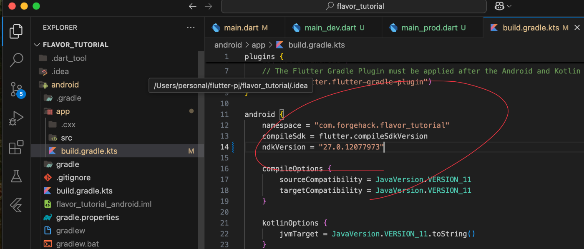Click flutter.compileSdkVersion in line 13
584x249 pixels.
[373, 136]
